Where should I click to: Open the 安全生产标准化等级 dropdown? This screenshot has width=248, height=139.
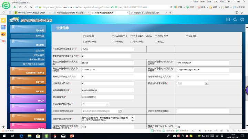pos(206,83)
